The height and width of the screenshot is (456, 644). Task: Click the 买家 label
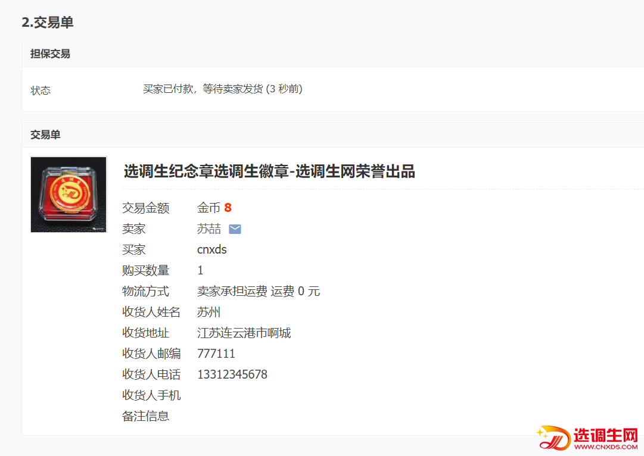[x=134, y=249]
